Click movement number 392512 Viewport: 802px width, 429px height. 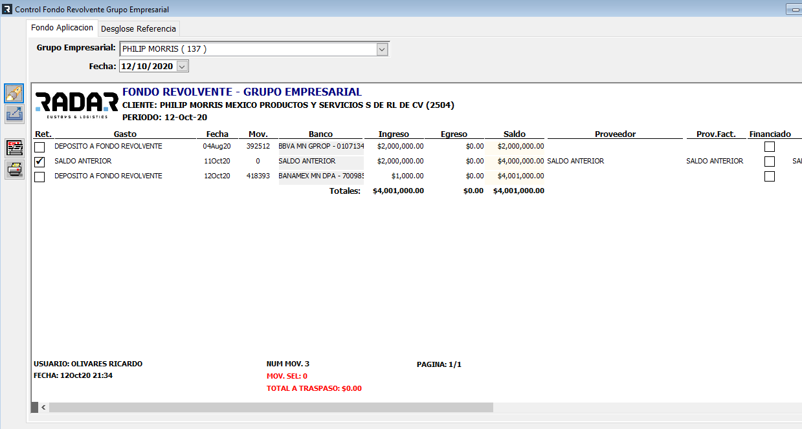point(258,147)
